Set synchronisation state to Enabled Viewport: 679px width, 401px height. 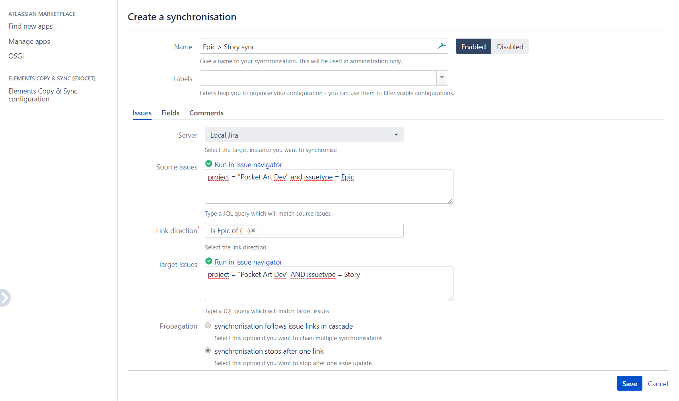click(473, 47)
